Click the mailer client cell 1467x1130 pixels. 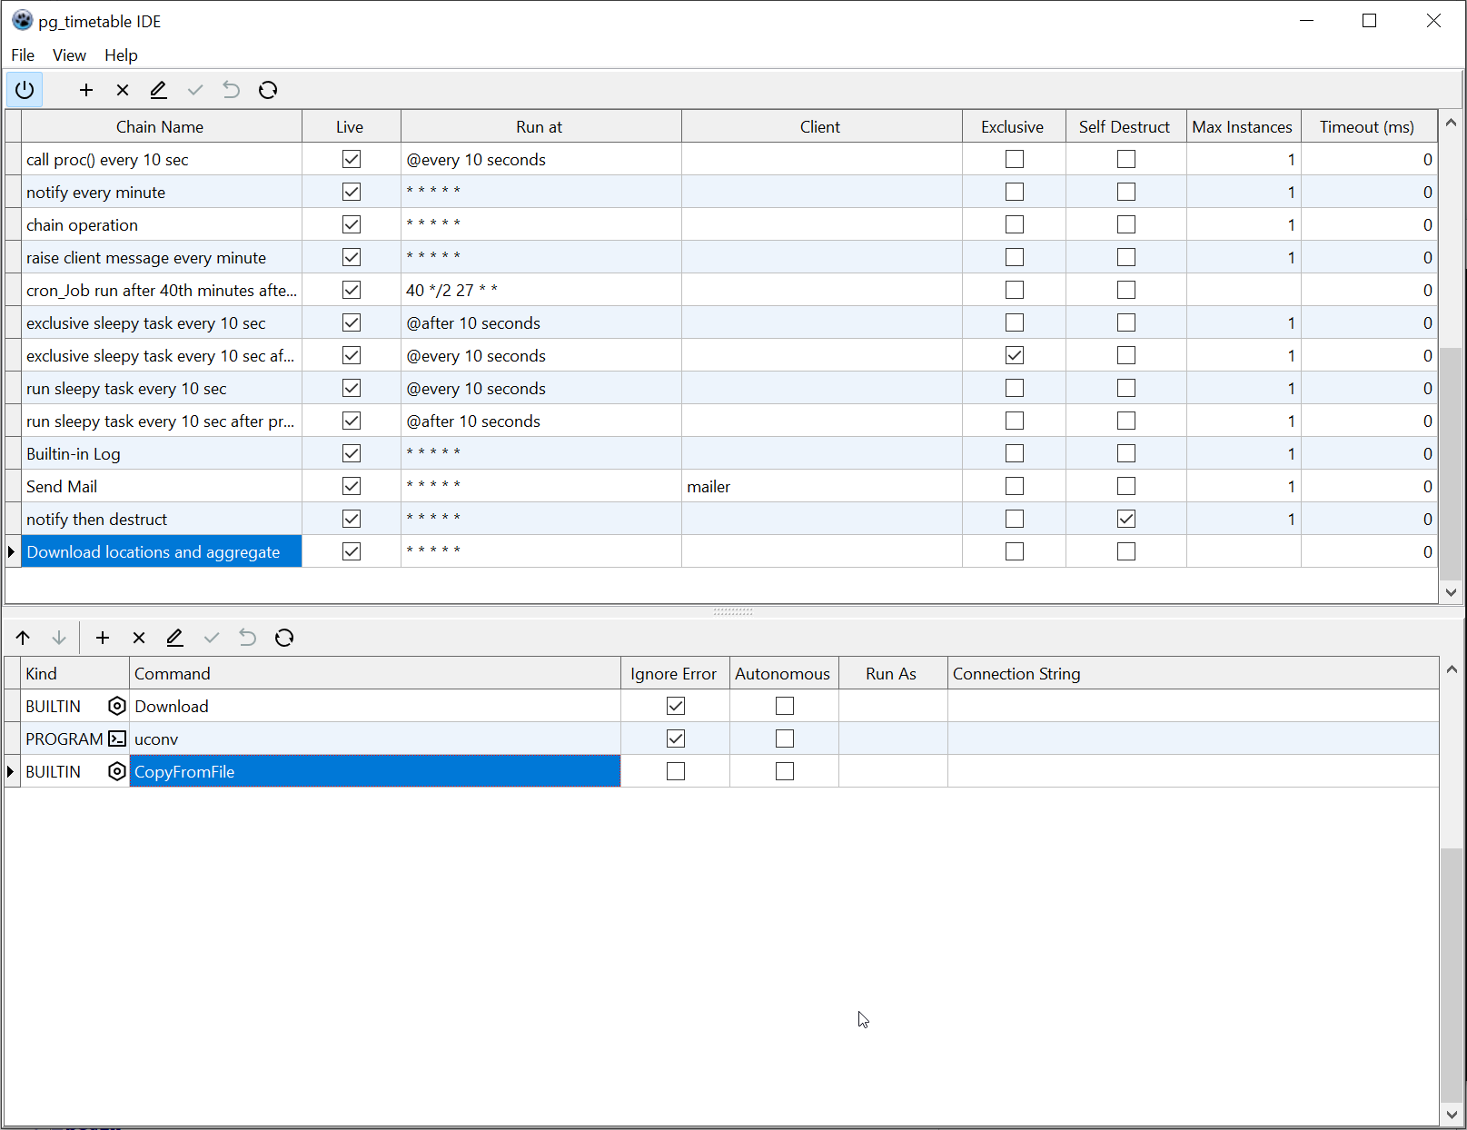pos(822,486)
